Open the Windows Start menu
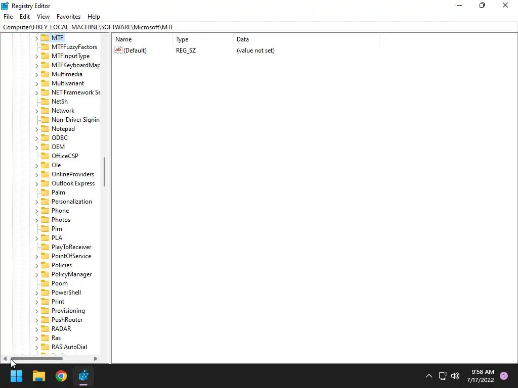 pos(16,376)
